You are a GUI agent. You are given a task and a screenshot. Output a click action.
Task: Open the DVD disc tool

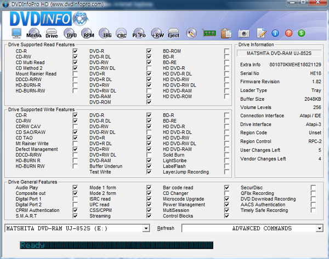click(x=70, y=33)
